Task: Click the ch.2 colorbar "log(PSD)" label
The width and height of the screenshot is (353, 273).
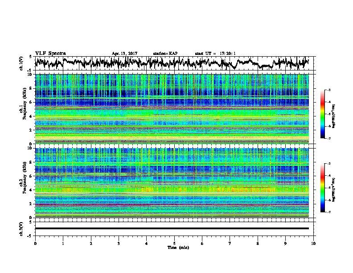Action: pos(334,190)
